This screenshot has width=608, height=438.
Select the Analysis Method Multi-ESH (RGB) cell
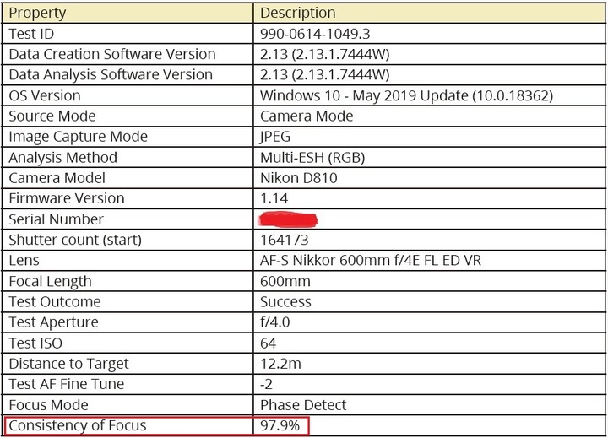pos(429,157)
